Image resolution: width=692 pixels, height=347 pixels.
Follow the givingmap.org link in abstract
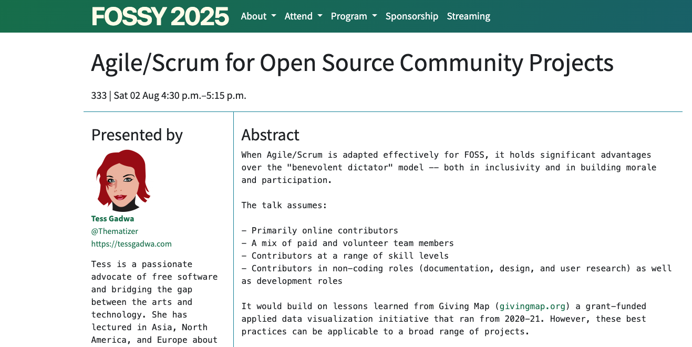click(532, 306)
